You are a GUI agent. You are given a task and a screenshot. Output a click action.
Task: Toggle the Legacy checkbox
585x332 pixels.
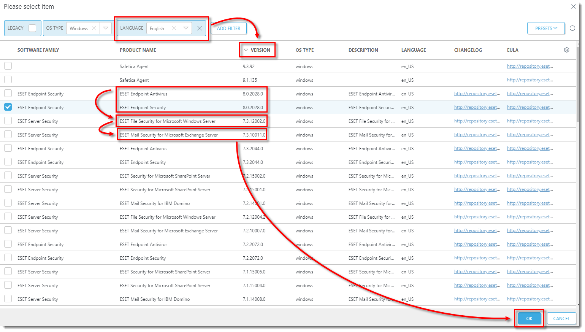point(32,28)
